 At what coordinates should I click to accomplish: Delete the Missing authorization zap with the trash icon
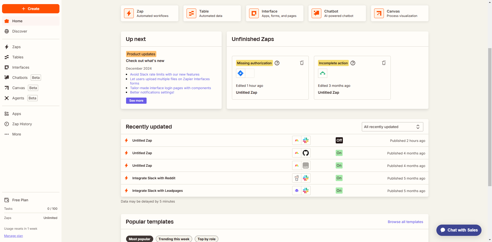(x=302, y=63)
